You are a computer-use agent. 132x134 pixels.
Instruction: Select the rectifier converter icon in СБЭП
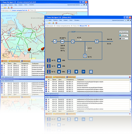[x=73, y=41]
